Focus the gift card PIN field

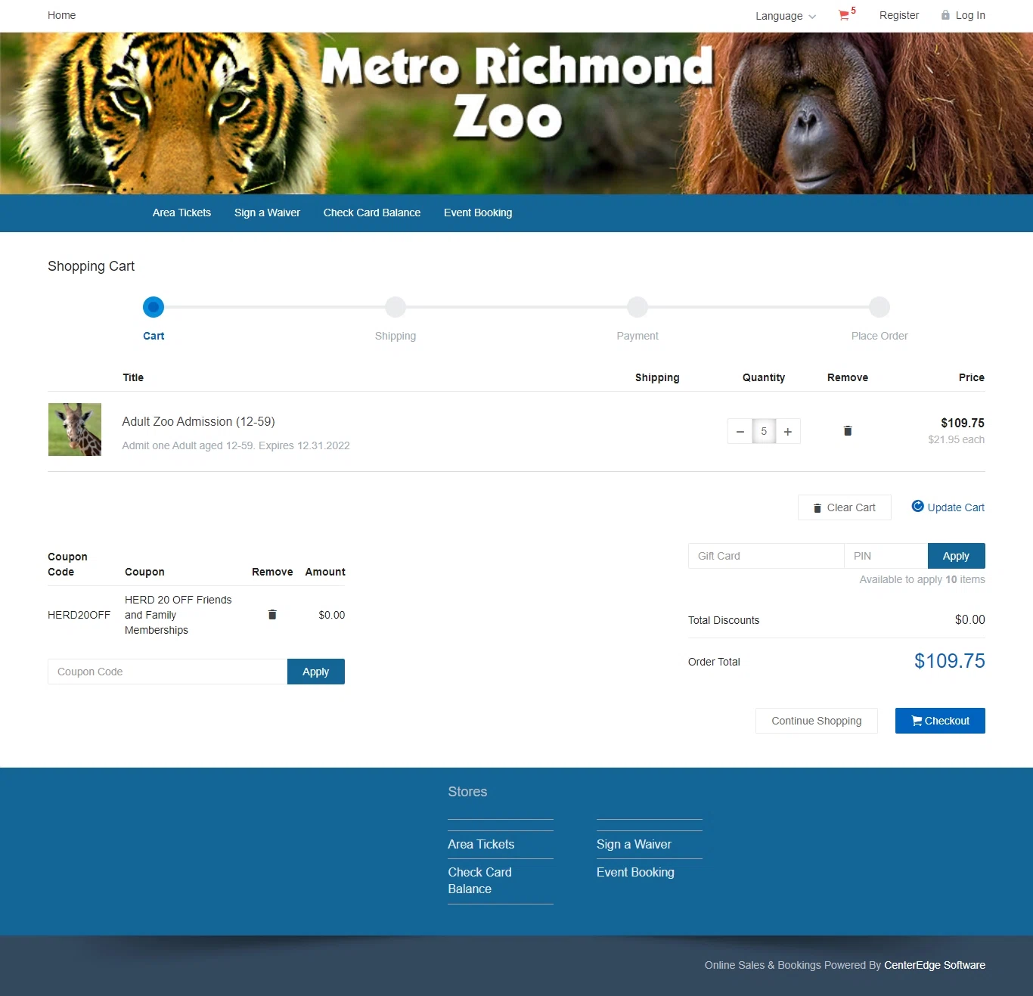tap(886, 556)
